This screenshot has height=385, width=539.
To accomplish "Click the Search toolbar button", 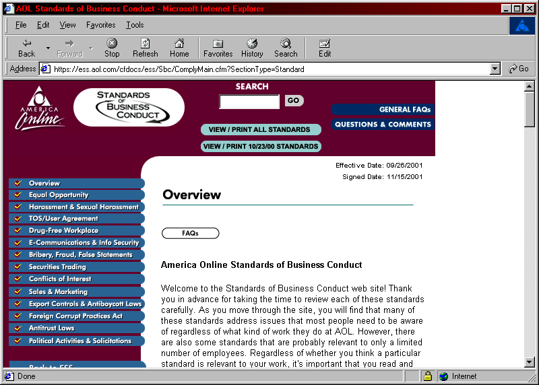I will (286, 48).
